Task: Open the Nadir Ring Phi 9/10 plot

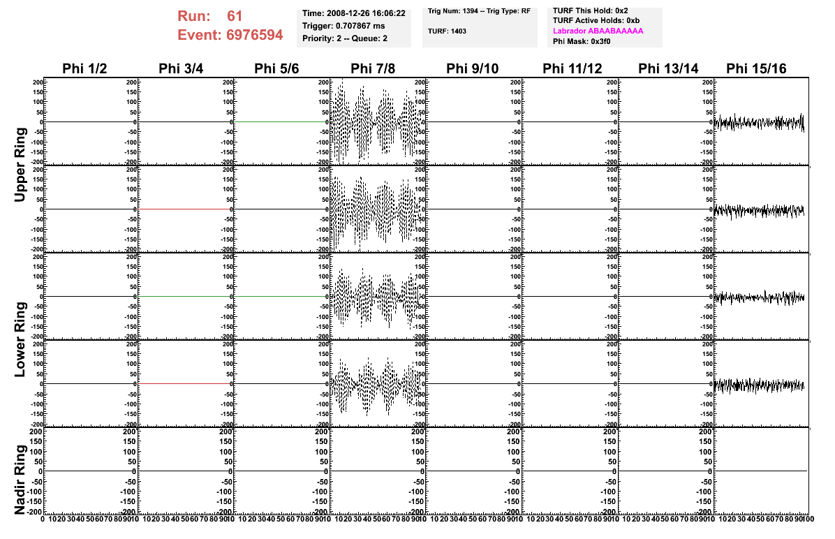Action: 474,471
